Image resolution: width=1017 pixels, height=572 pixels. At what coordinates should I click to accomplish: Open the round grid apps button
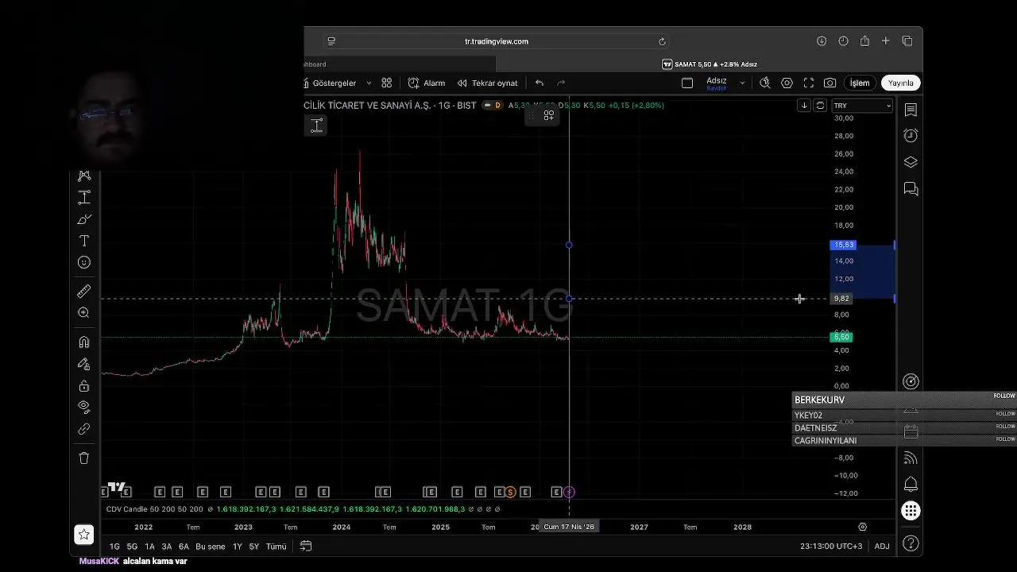click(911, 511)
